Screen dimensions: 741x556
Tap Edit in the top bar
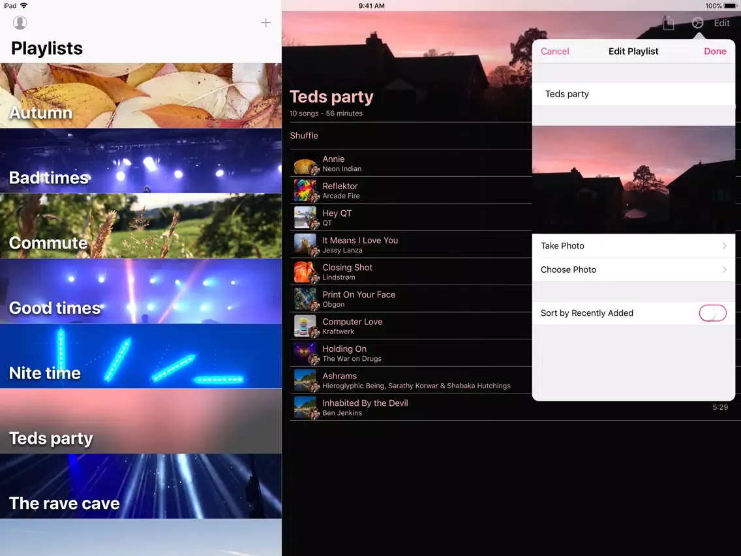click(721, 23)
